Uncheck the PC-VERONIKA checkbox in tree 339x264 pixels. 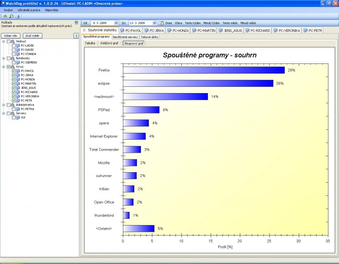pos(14,96)
